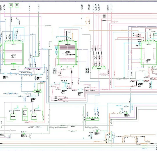Select the green header bar under four pink pipes
The width and height of the screenshot is (157, 151).
[99, 68]
